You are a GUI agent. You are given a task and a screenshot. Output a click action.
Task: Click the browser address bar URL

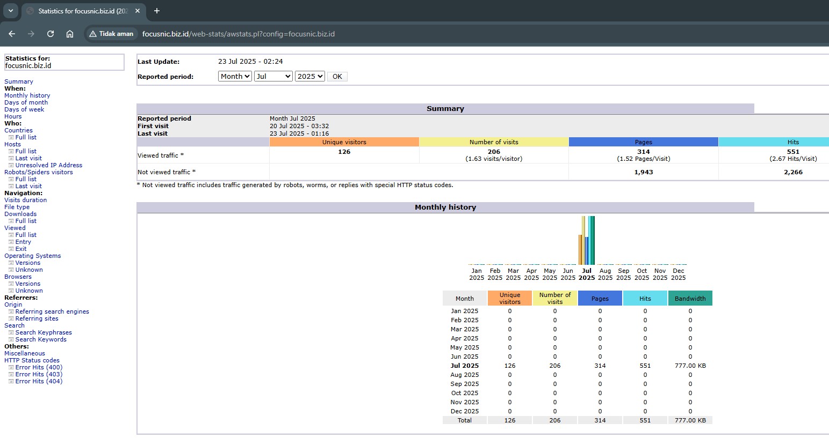(238, 34)
